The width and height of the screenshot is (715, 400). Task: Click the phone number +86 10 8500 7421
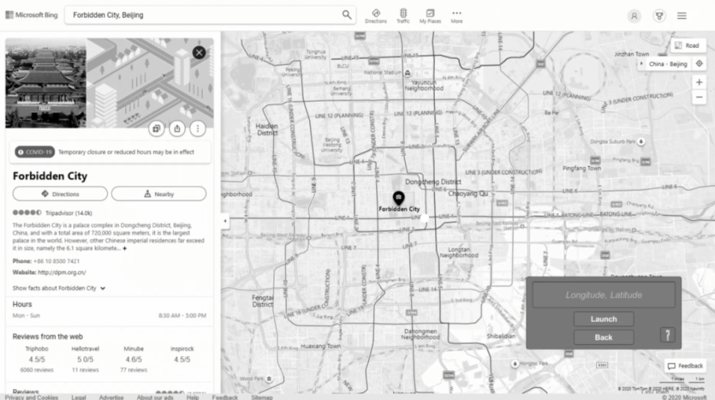pos(57,261)
